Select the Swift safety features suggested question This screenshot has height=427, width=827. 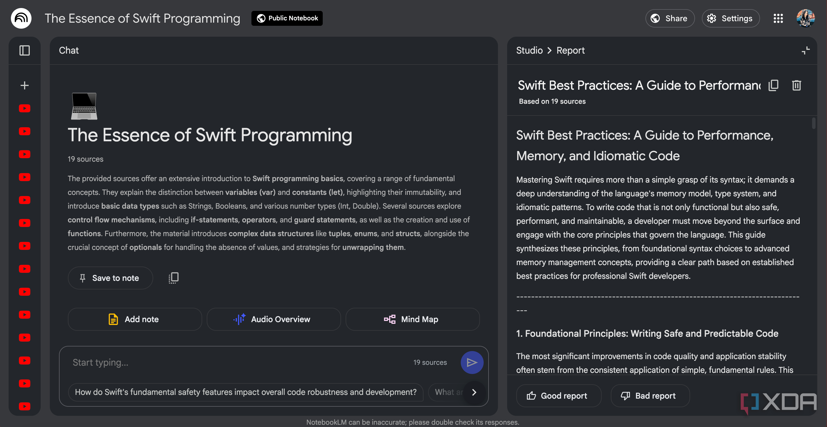click(x=246, y=392)
